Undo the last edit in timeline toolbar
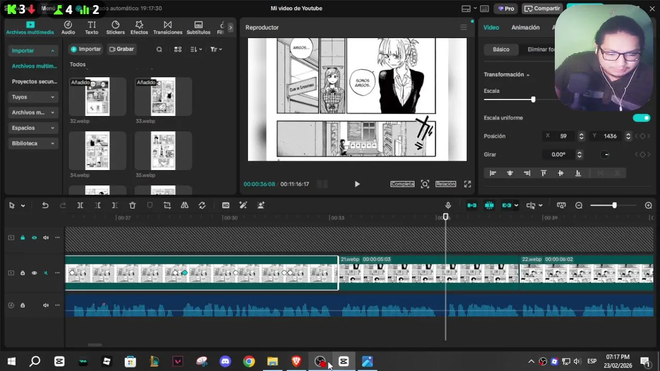 (45, 205)
